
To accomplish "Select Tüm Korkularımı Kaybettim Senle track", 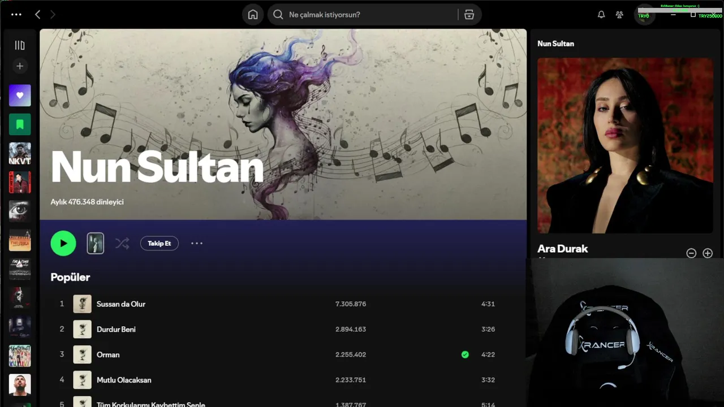I will [151, 404].
